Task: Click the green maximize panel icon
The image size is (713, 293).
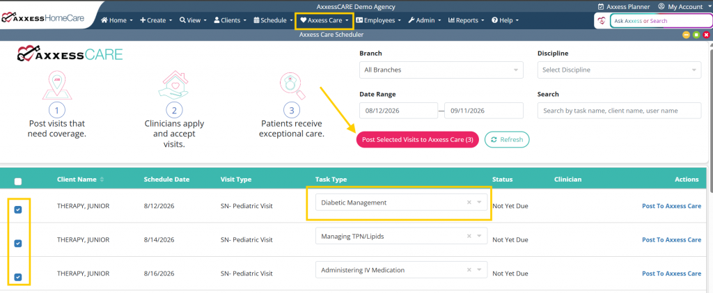Action: tap(696, 35)
